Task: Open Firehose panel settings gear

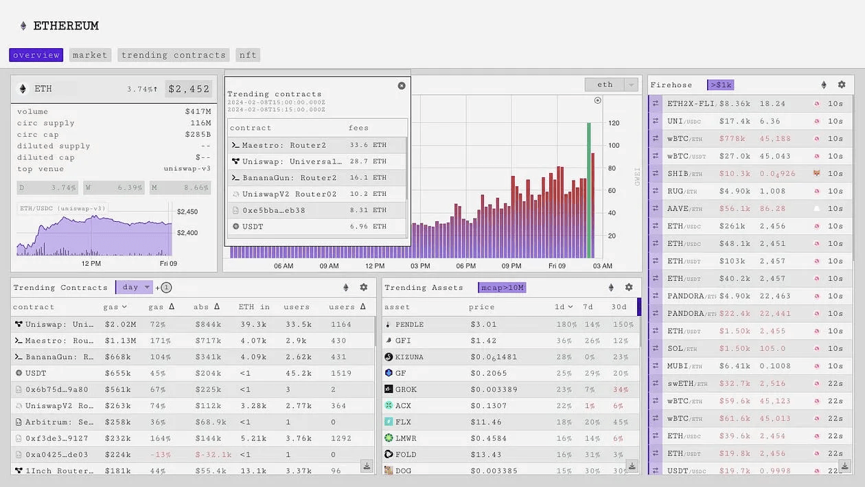Action: 842,84
